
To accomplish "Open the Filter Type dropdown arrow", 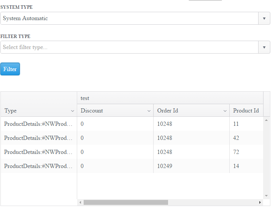I will point(264,48).
